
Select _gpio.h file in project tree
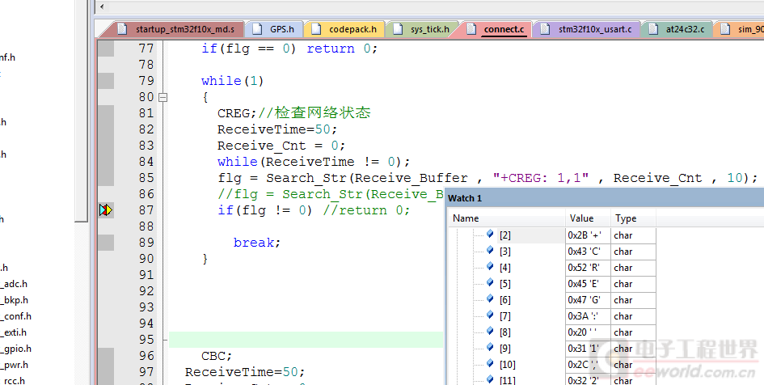point(16,349)
